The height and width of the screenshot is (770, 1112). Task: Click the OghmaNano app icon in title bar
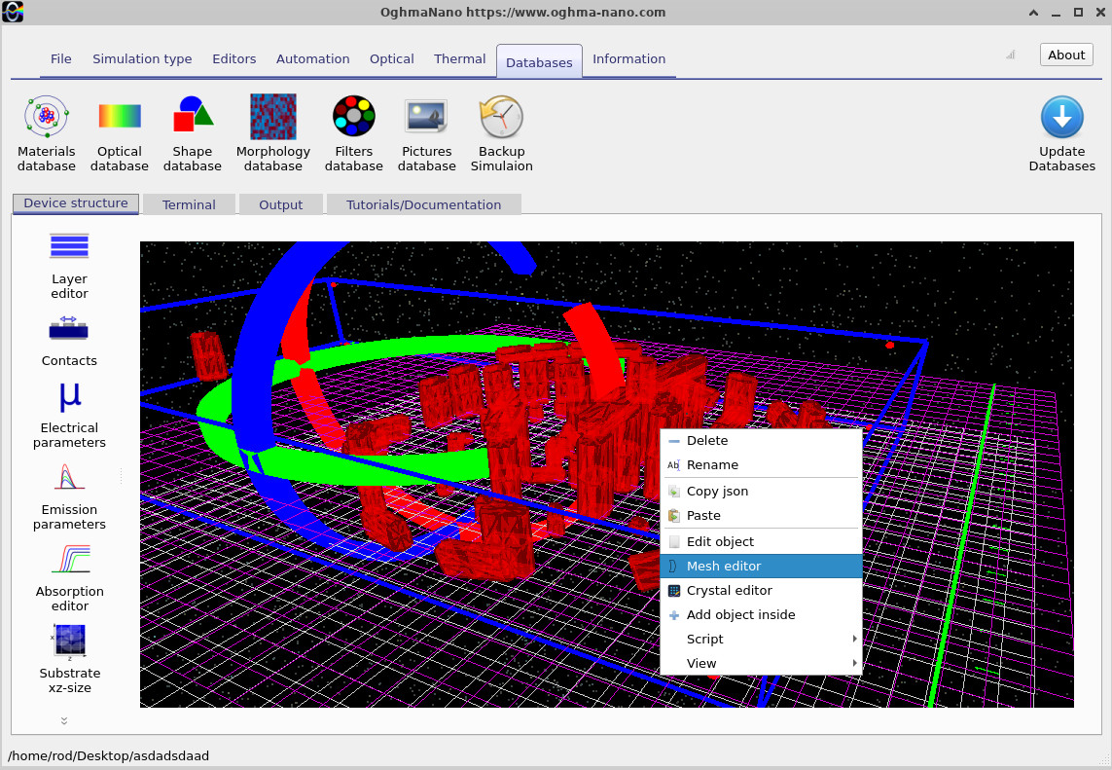(13, 12)
